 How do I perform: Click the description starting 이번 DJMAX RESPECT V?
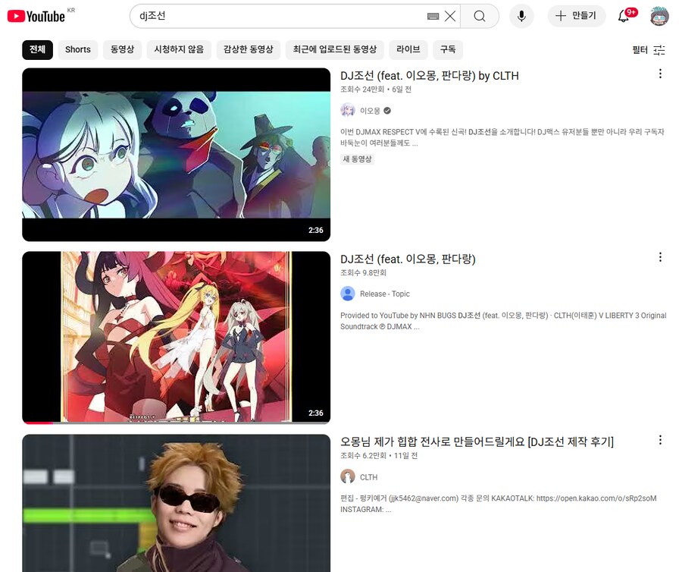coord(502,137)
